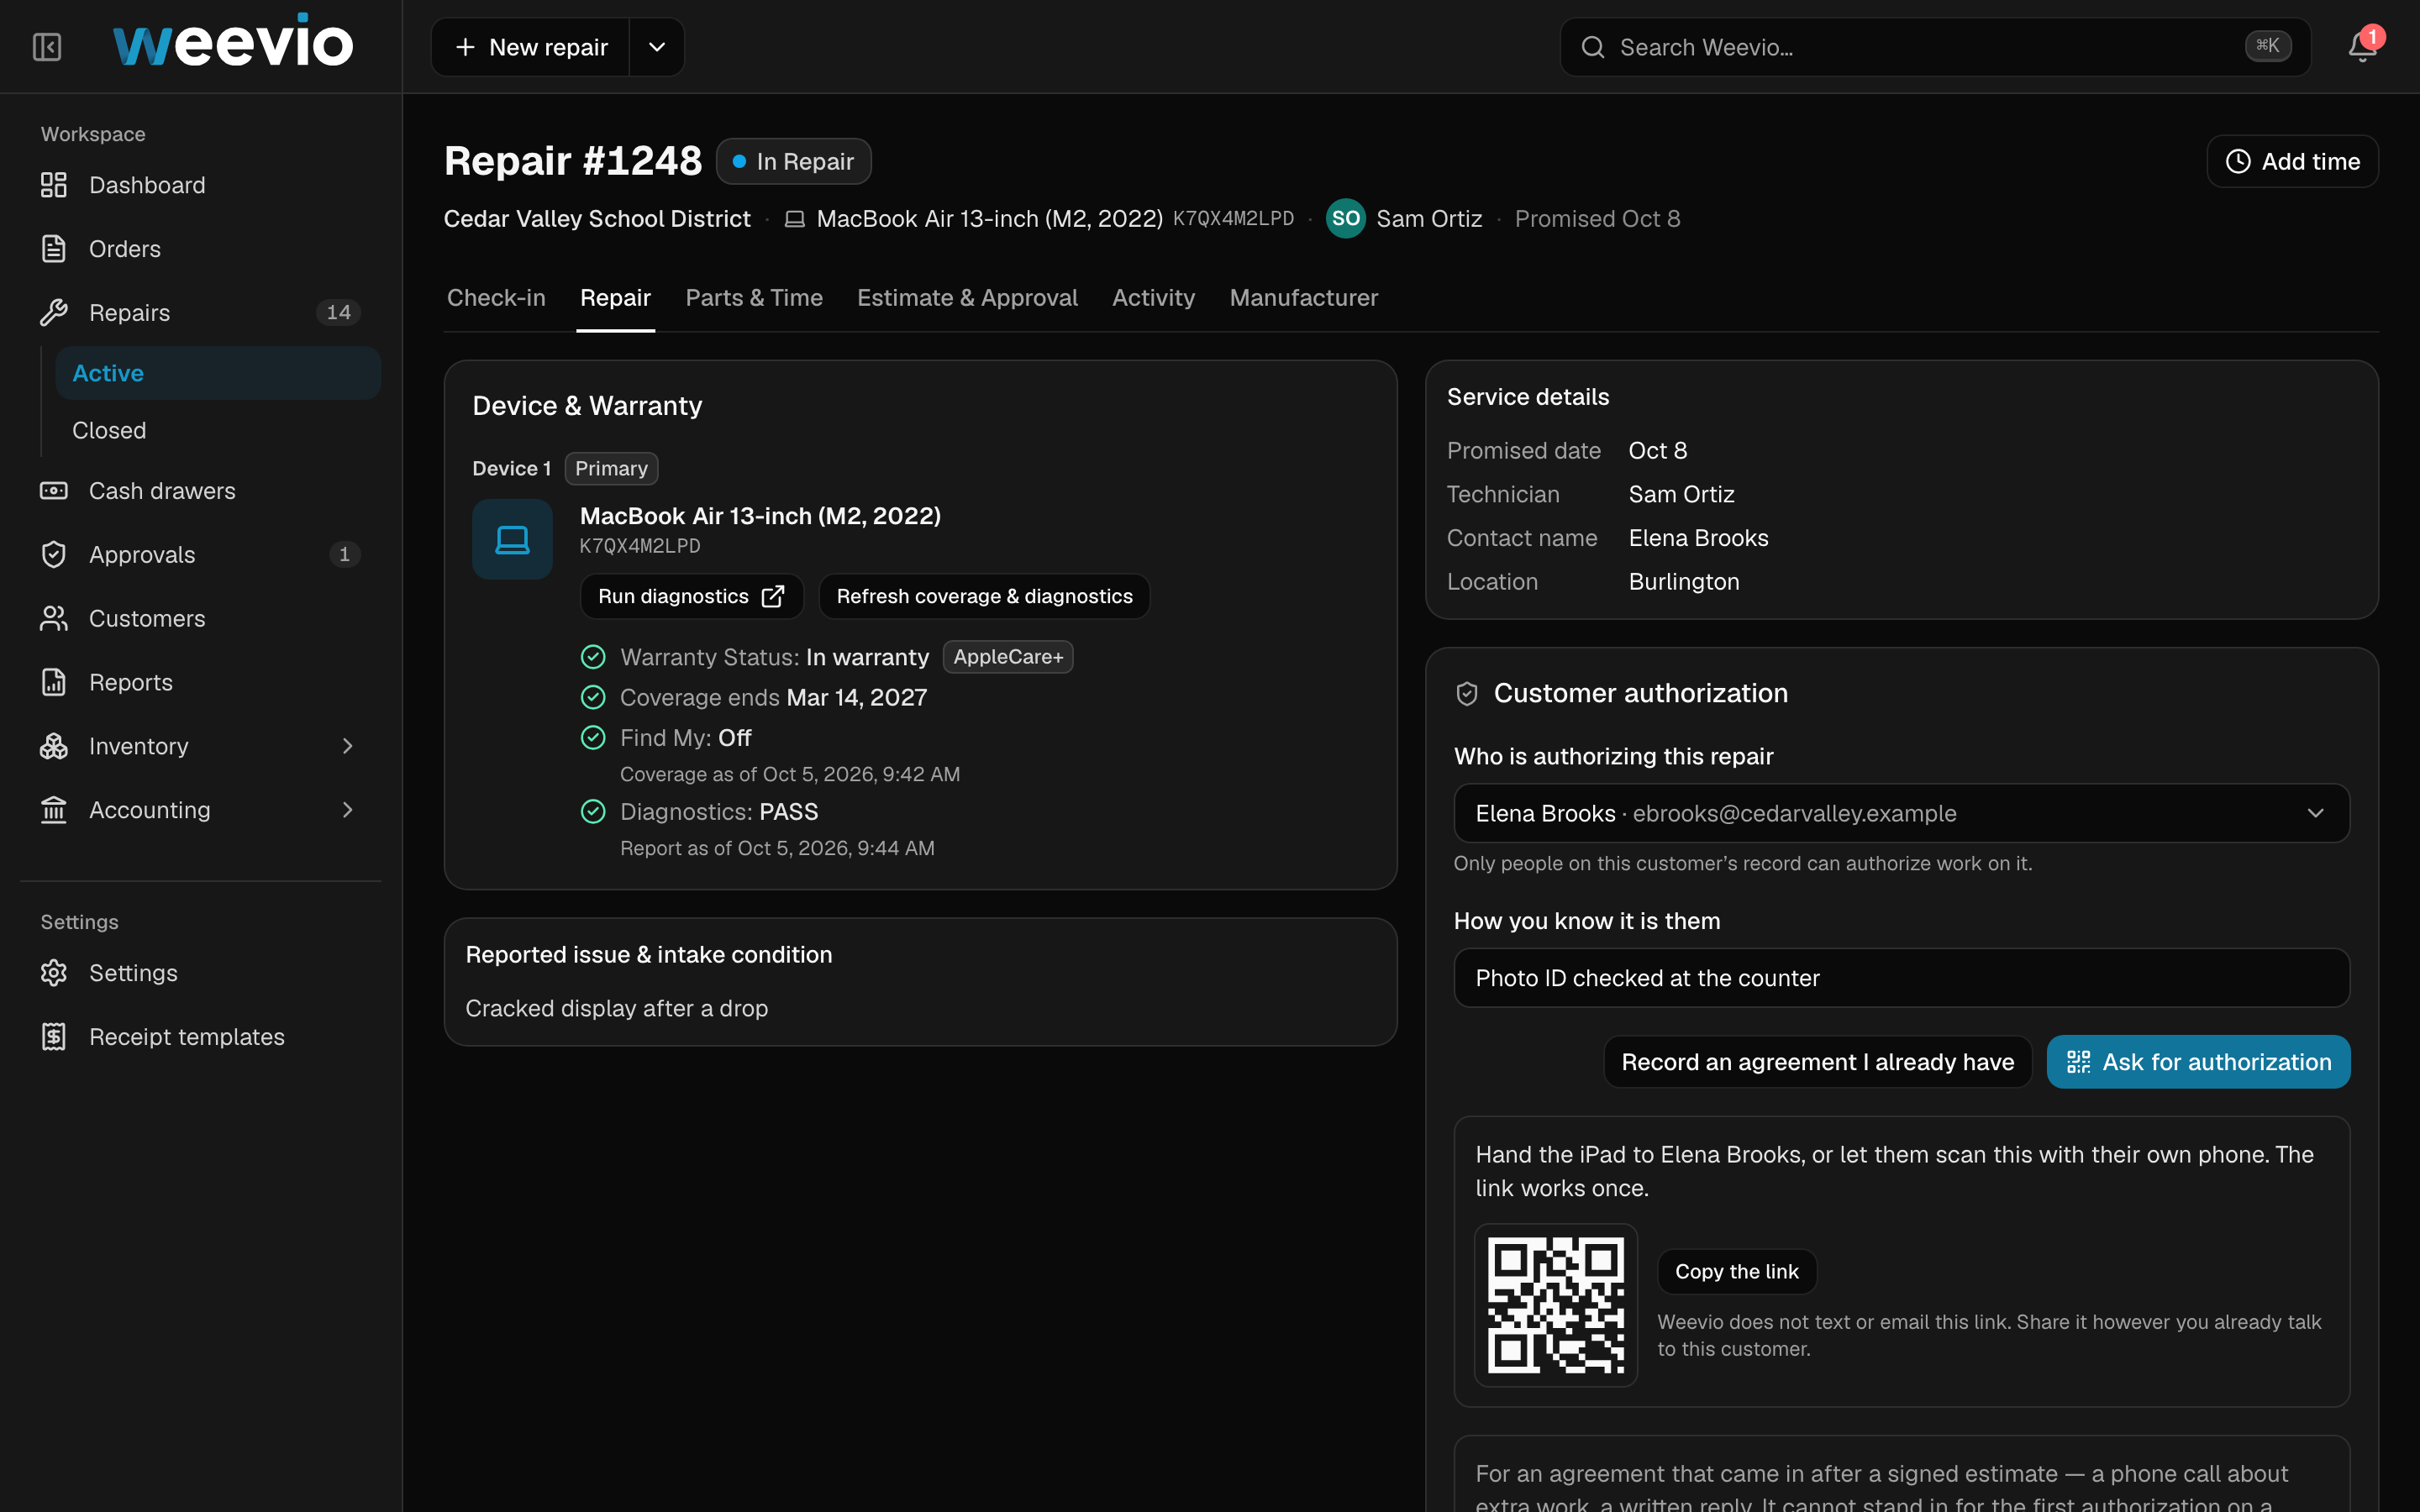Open Reports
This screenshot has width=2420, height=1512.
coord(200,683)
